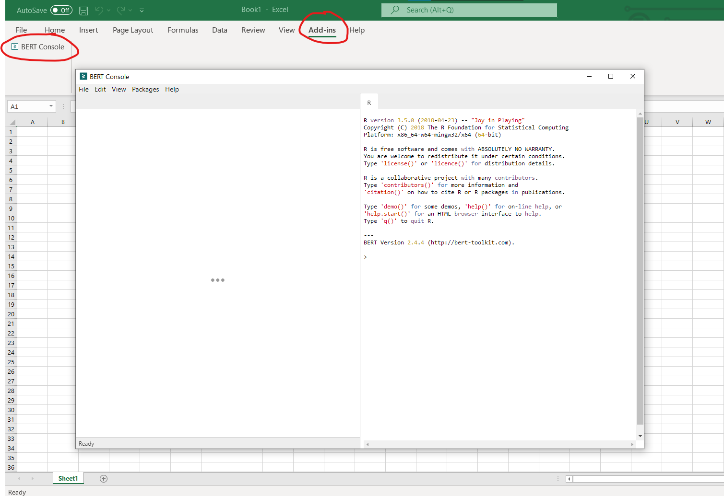Select the R shell tab

pyautogui.click(x=369, y=103)
